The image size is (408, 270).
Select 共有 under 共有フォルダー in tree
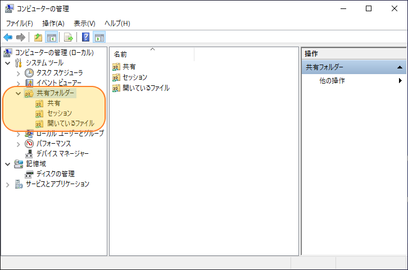click(53, 103)
